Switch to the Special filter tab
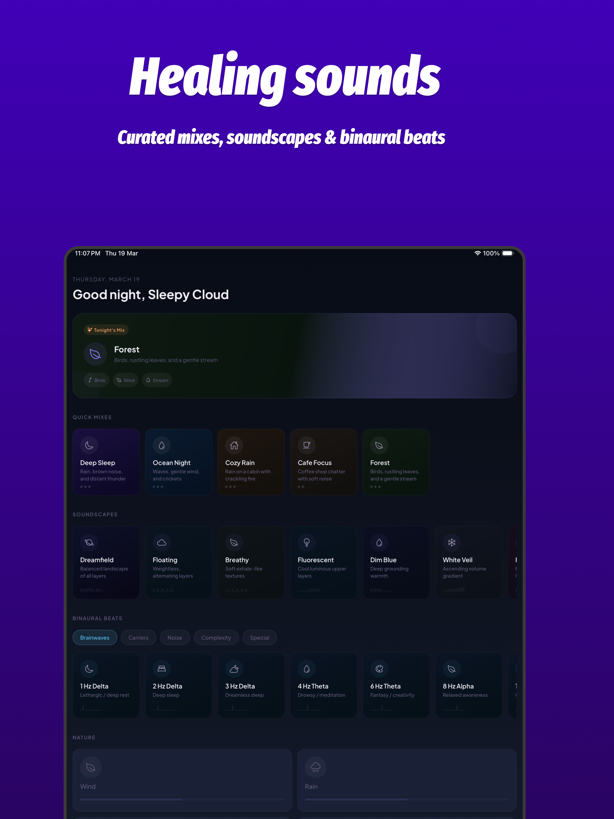Viewport: 614px width, 819px height. 259,637
